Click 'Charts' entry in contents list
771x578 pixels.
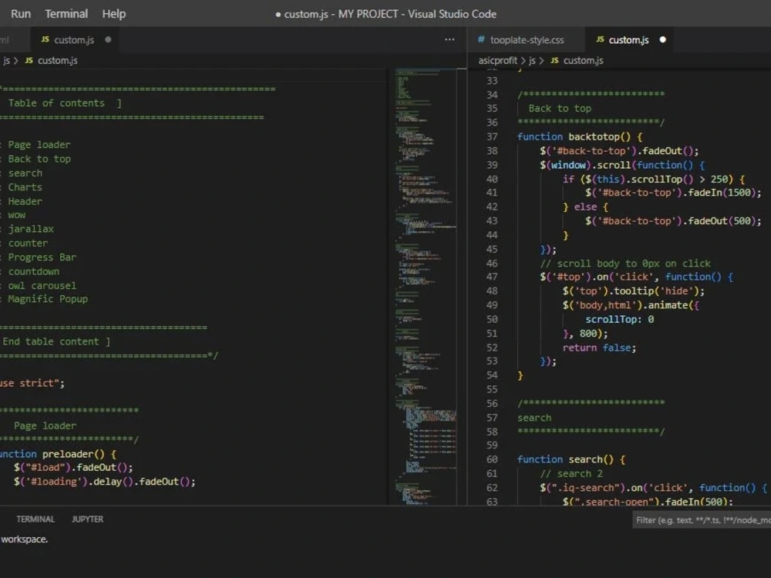[25, 187]
